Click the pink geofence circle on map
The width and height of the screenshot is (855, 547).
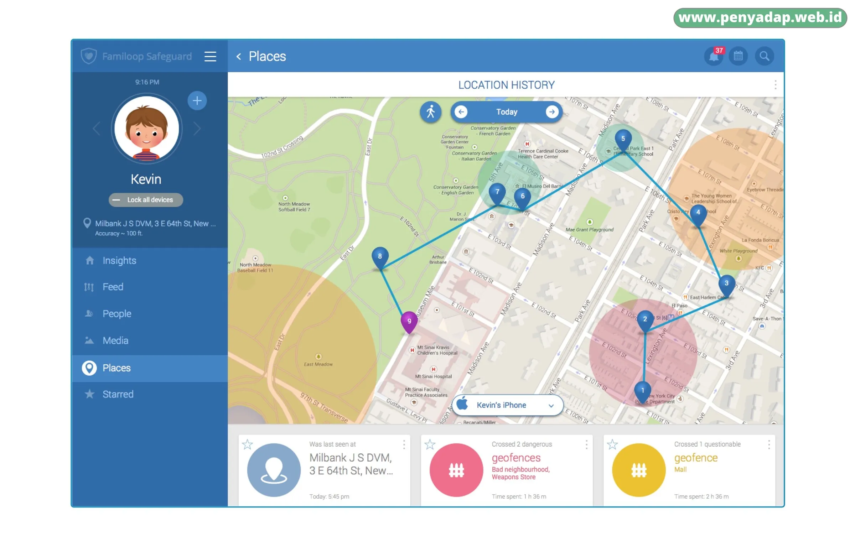point(643,353)
